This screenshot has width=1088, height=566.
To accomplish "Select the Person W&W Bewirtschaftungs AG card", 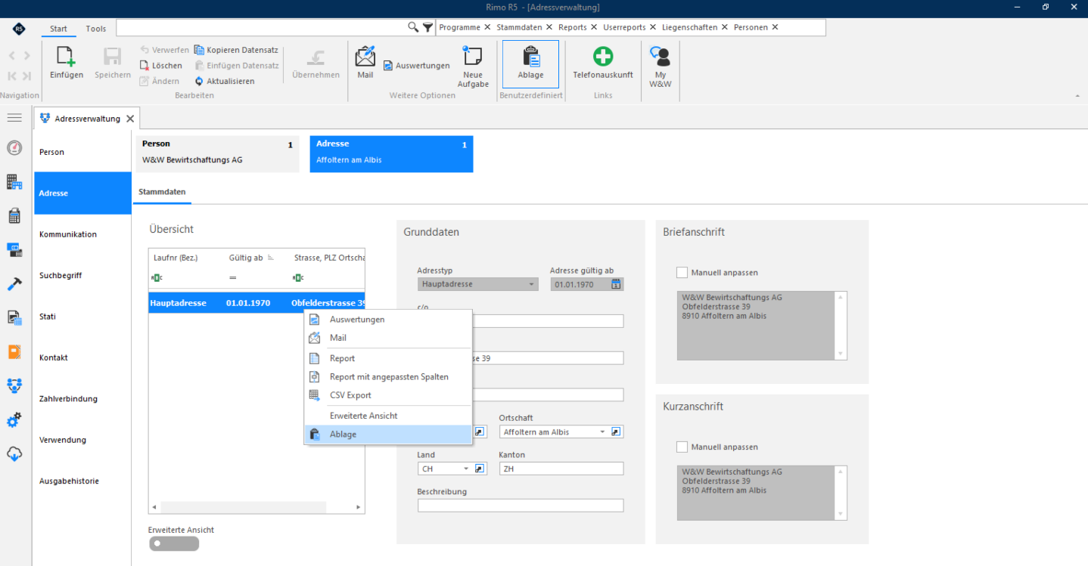I will 218,153.
